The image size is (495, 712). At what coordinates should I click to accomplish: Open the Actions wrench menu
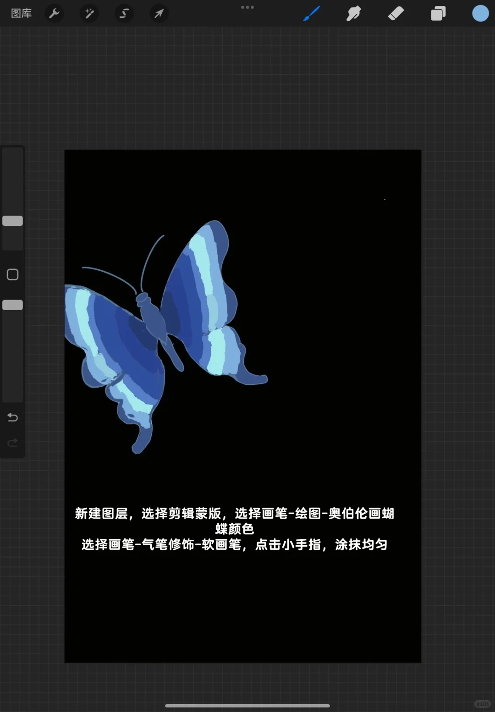(54, 13)
